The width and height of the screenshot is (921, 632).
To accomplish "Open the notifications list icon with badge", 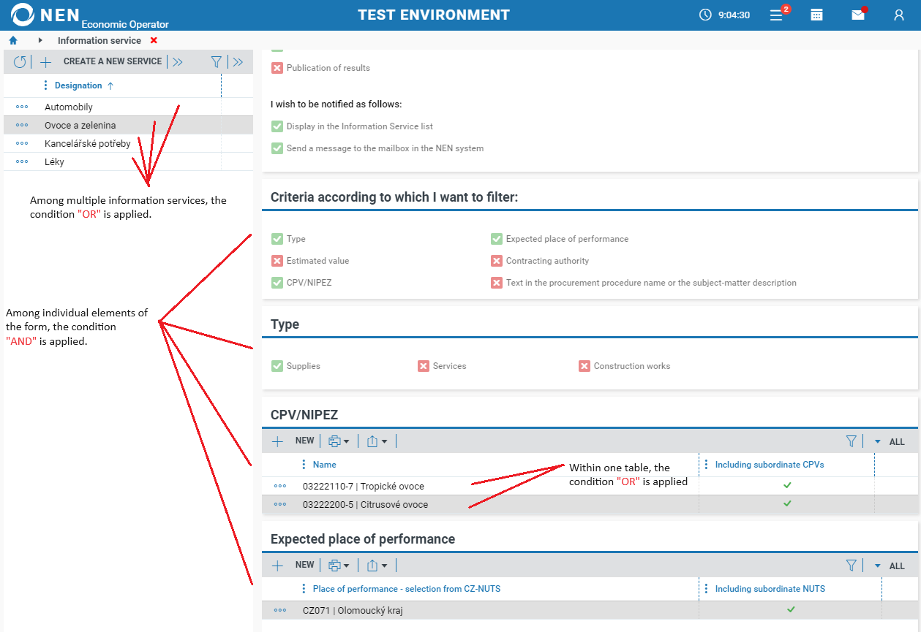I will (777, 15).
